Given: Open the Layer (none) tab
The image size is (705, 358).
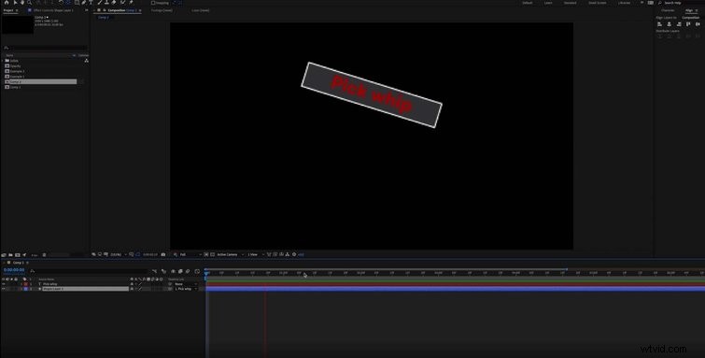Looking at the screenshot, I should (x=201, y=10).
